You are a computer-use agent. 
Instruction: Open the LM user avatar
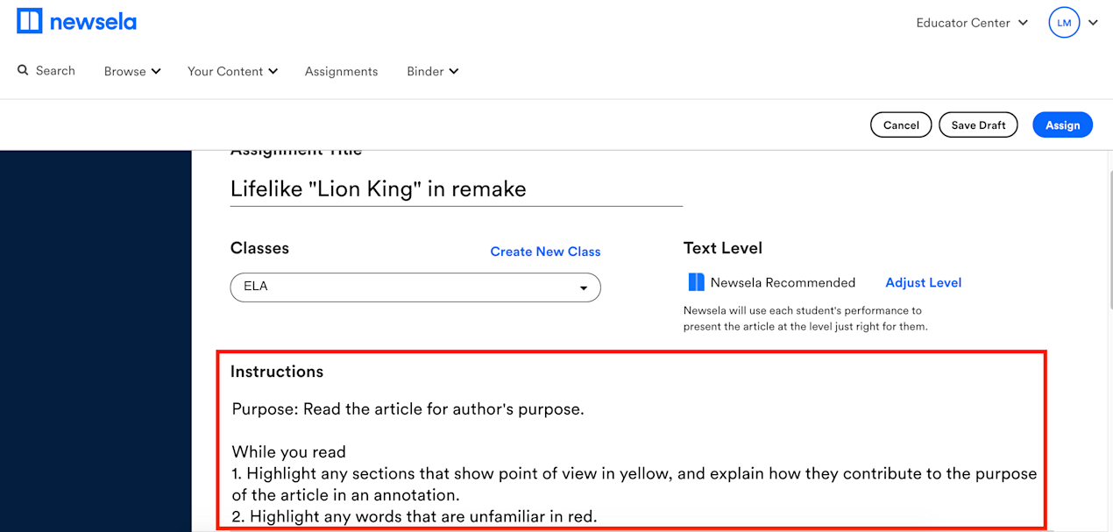click(x=1064, y=23)
